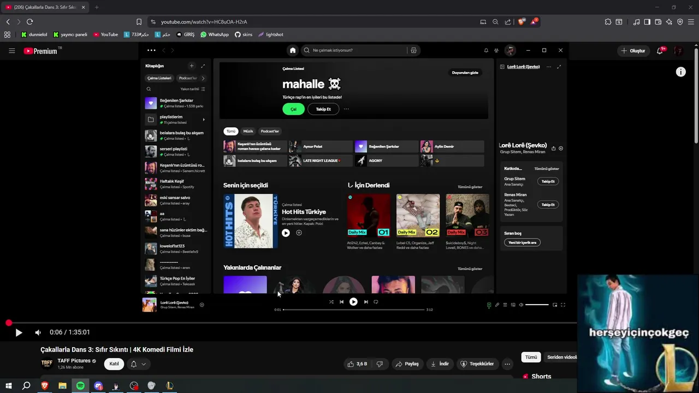Mute the YouTube video
Image resolution: width=699 pixels, height=393 pixels.
38,332
